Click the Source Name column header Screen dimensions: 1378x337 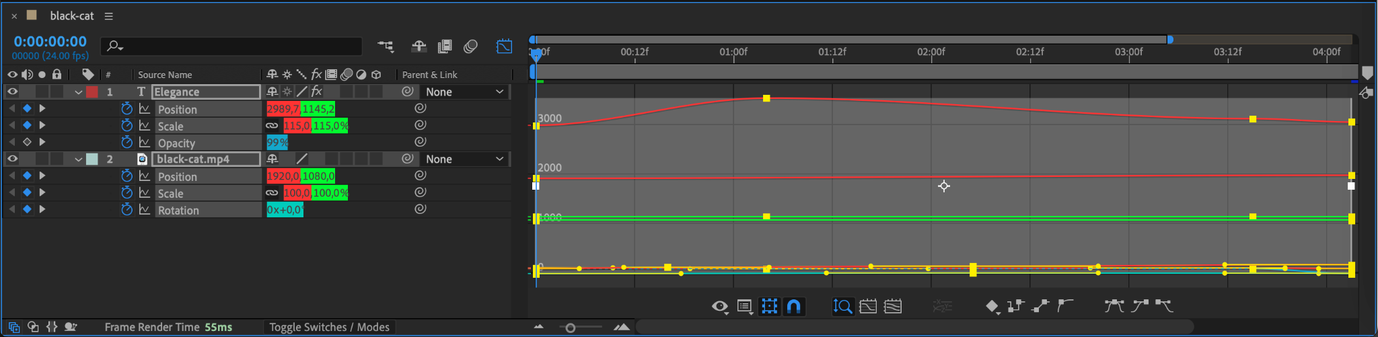coord(165,75)
